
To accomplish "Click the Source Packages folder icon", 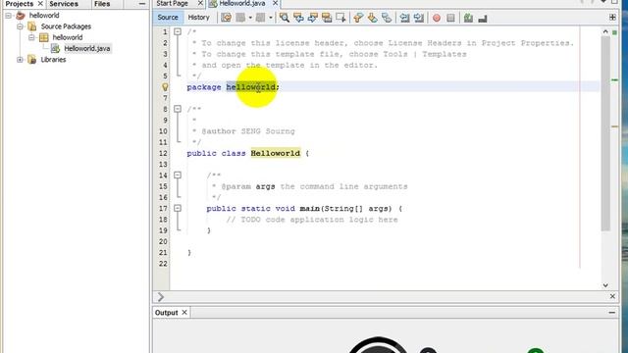I will (32, 26).
